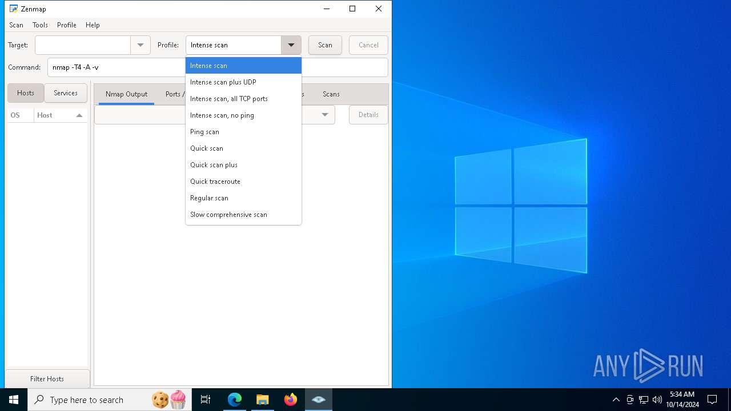The image size is (731, 411).
Task: Open File Explorer from taskbar
Action: [x=262, y=400]
